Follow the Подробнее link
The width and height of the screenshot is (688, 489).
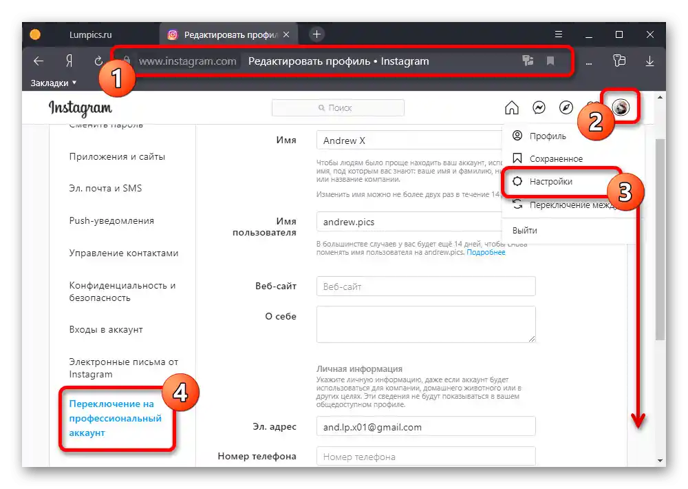(x=486, y=252)
